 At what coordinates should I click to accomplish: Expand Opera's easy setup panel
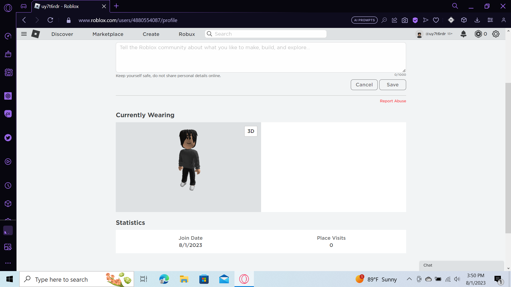point(490,20)
